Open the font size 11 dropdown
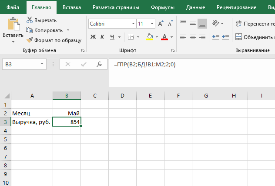 [x=152, y=23]
